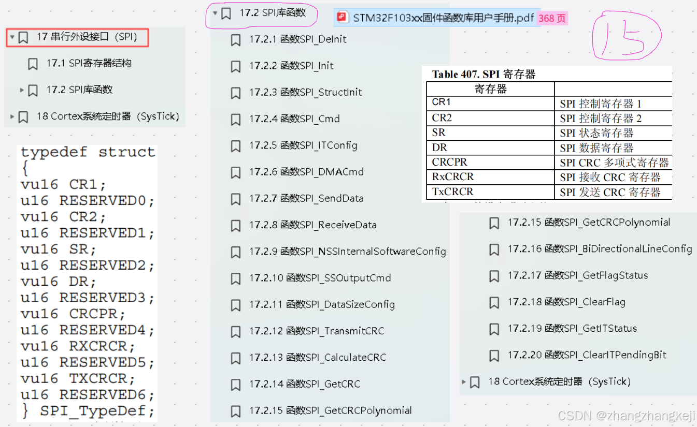Collapse the 17 串行外设接口 (SPI) chapter arrow
Screen dimensions: 697x427
tap(12, 37)
